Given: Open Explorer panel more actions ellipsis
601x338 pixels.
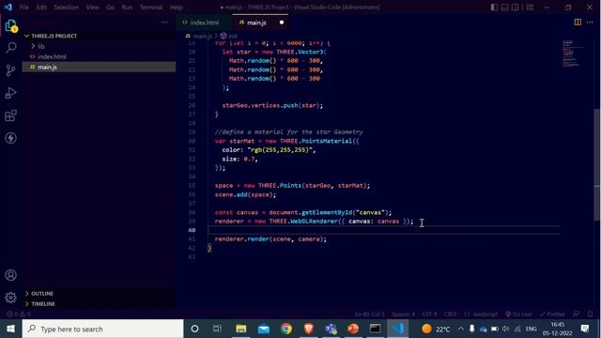Looking at the screenshot, I should [x=165, y=23].
